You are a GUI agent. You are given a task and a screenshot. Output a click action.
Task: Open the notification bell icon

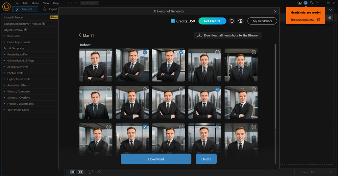pos(306,3)
